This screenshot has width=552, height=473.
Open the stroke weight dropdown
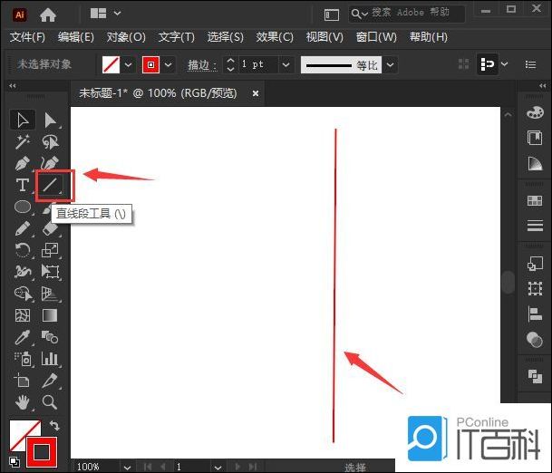tap(286, 64)
